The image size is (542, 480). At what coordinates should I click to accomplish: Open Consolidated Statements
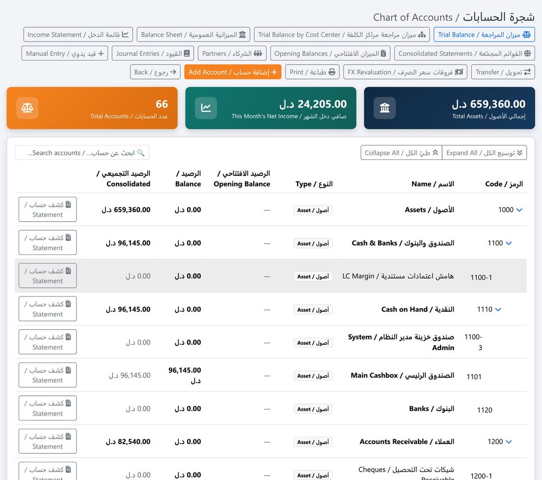click(465, 54)
